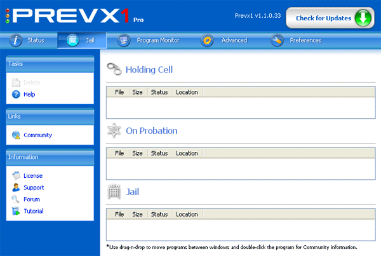Sort Jail list by Location column

pyautogui.click(x=187, y=214)
